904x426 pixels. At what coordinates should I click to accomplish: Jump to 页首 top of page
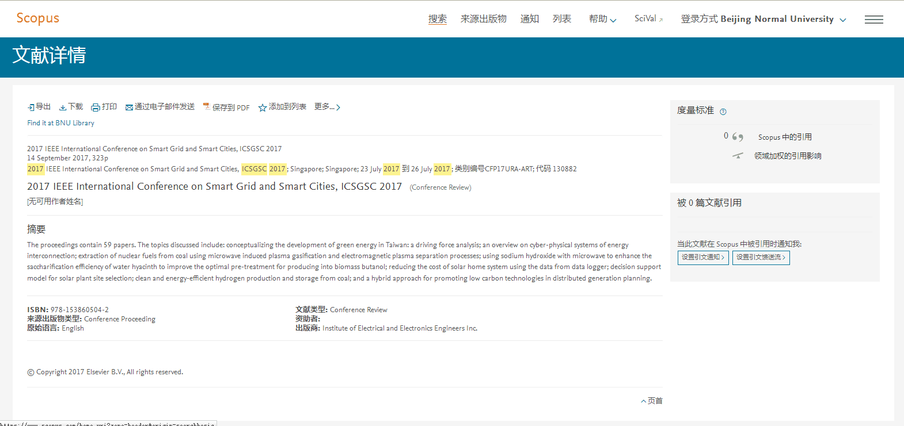click(652, 401)
